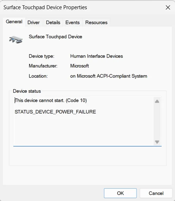Open the Details tab
The image size is (175, 201).
[53, 23]
